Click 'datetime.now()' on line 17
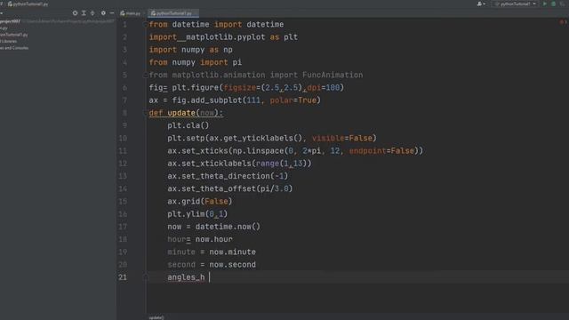Screen dimensions: 569x320 click(x=228, y=227)
